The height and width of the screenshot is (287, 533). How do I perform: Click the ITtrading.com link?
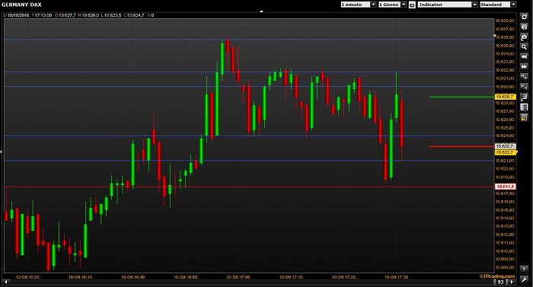498,276
